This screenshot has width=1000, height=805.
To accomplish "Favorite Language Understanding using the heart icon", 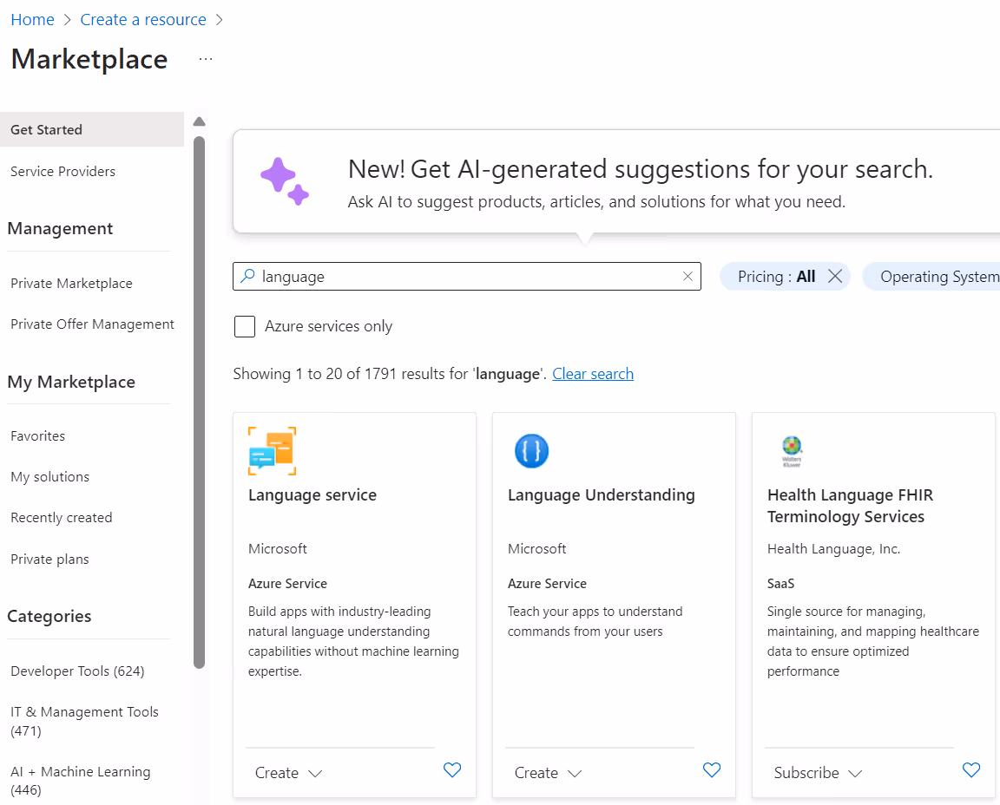I will pos(712,770).
